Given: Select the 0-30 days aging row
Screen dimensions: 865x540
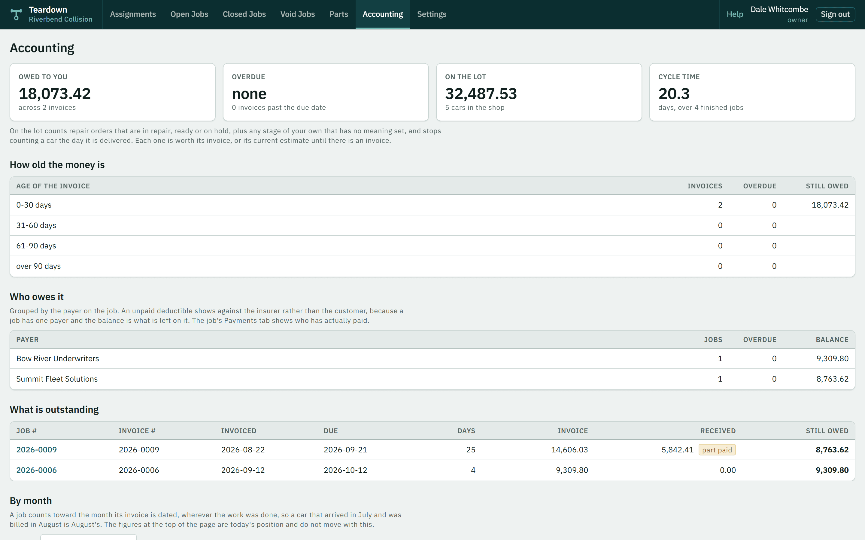Looking at the screenshot, I should (432, 205).
